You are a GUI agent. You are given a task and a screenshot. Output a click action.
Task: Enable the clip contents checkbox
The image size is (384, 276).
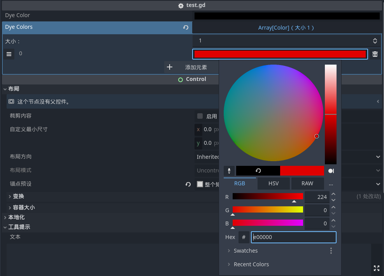pos(200,116)
